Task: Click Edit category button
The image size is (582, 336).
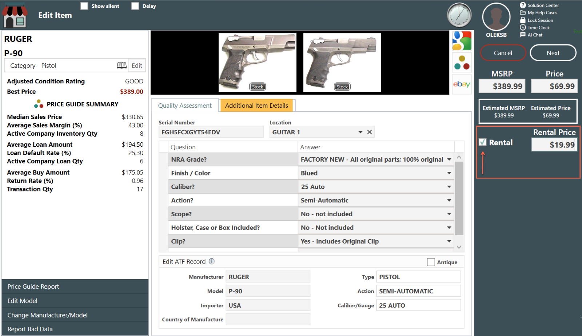Action: tap(137, 66)
